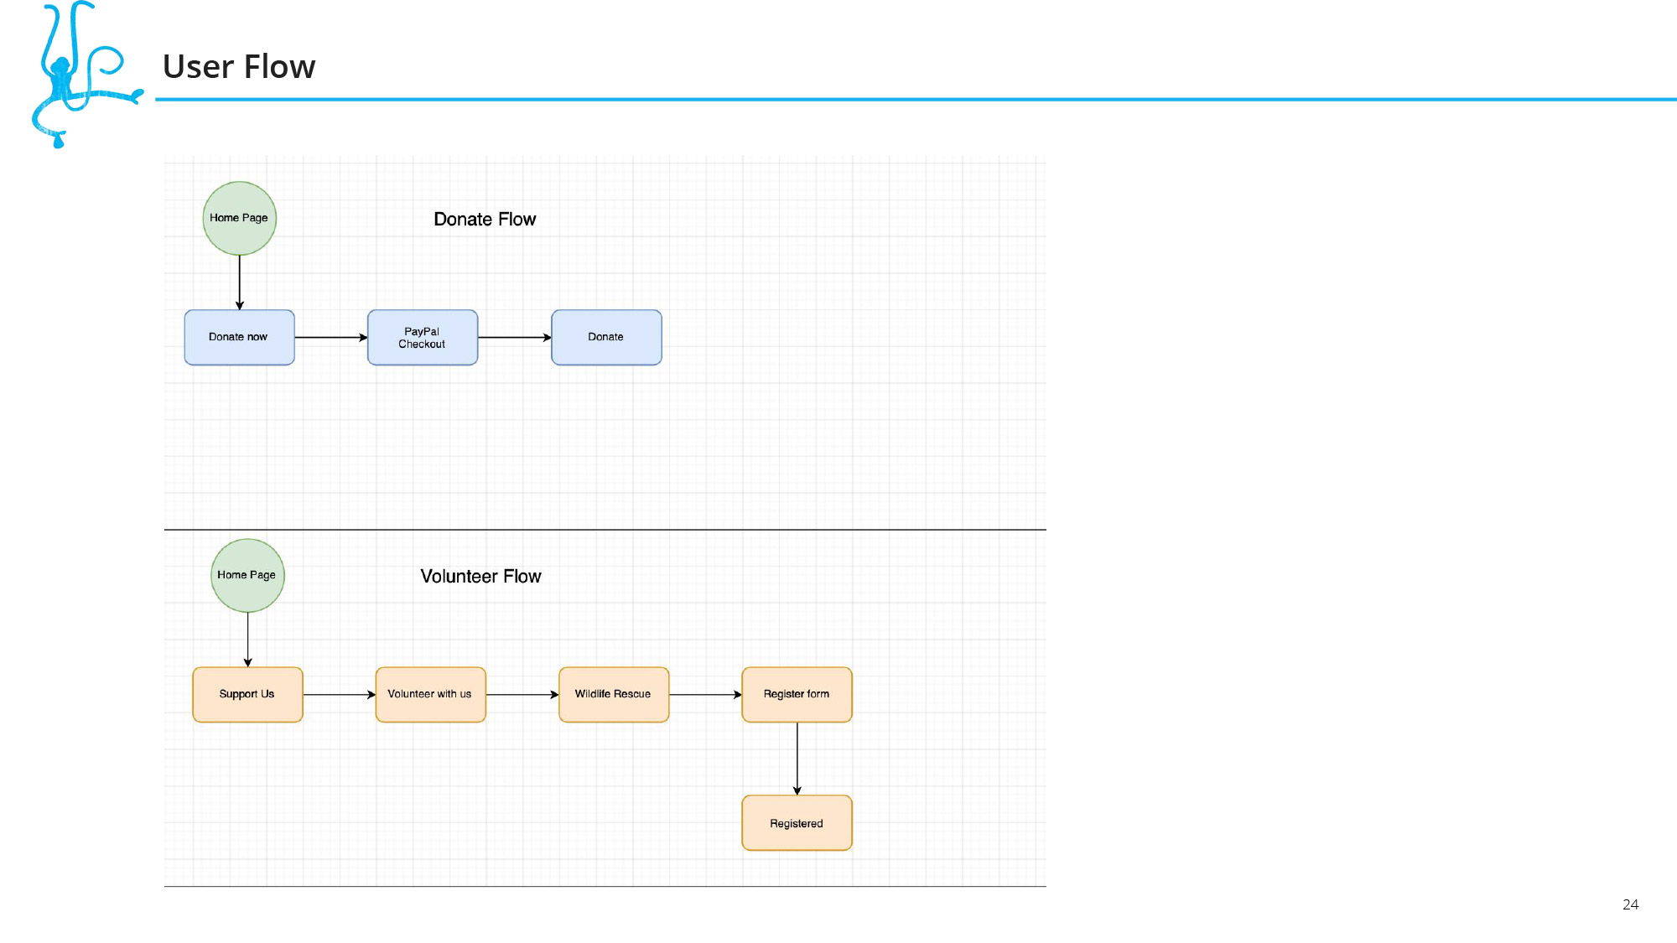
Task: Click the Wildlife Rescue node
Action: click(614, 695)
